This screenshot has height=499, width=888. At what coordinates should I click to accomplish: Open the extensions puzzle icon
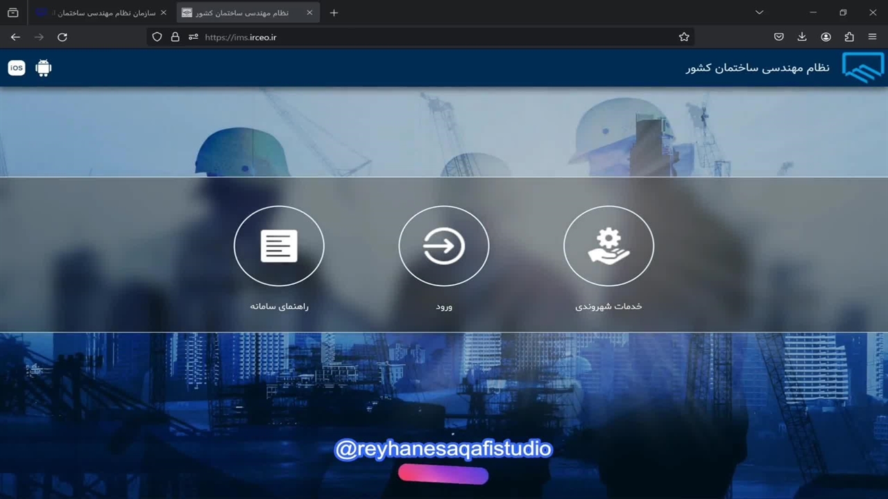pos(849,37)
